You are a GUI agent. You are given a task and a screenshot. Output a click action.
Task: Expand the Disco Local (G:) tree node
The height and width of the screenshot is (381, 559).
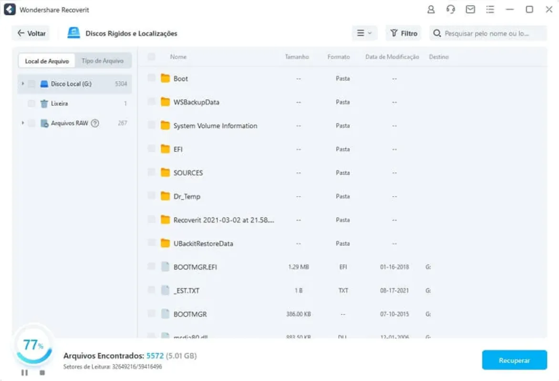[x=23, y=84]
